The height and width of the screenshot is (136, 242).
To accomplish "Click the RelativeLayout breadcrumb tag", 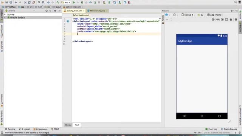I will coord(81,15).
